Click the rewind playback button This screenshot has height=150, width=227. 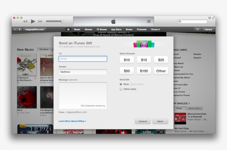click(25, 22)
